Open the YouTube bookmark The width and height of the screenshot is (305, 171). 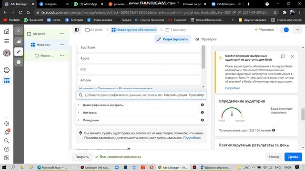coord(11,20)
